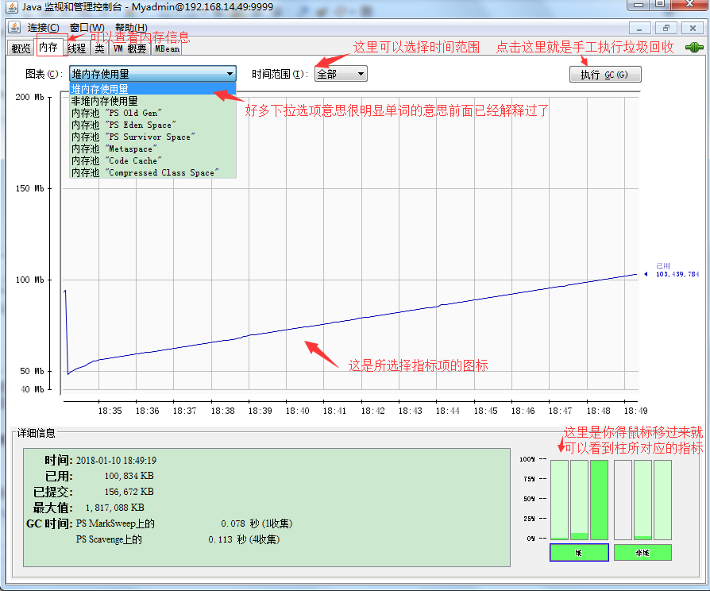Click the 非堆 non-heap button under bars
Image resolution: width=710 pixels, height=591 pixels.
(x=642, y=552)
